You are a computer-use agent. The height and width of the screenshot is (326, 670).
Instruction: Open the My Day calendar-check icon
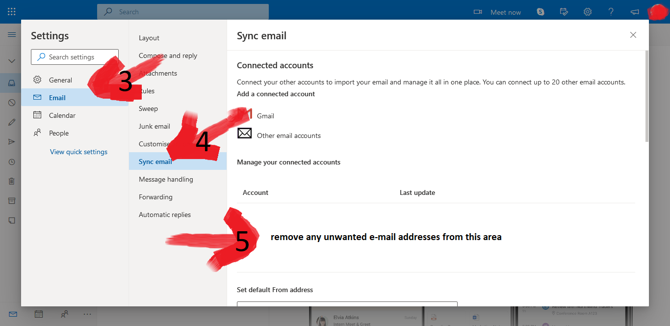[564, 12]
